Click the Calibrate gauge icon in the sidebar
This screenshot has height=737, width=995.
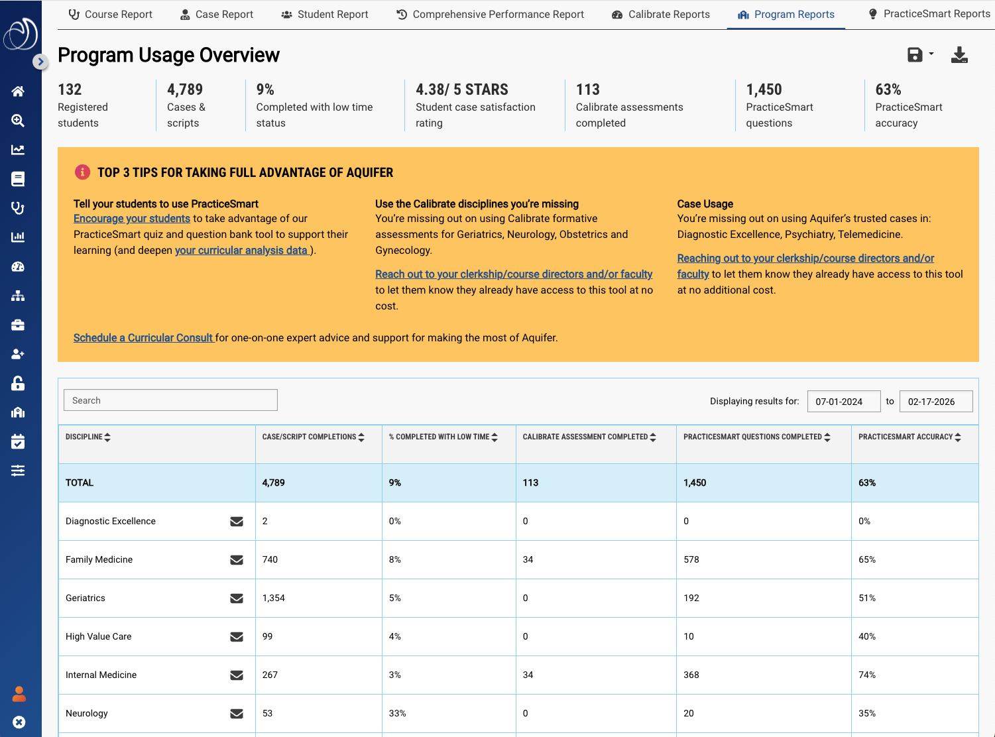click(17, 266)
